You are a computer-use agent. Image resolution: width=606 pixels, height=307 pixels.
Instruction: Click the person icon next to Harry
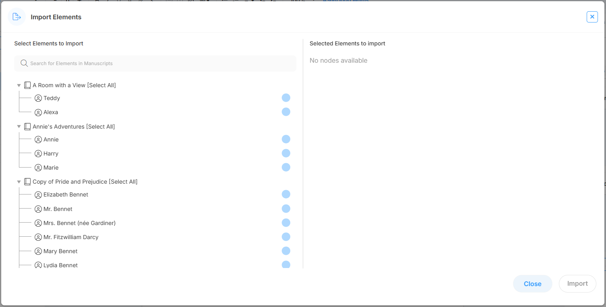(x=38, y=153)
